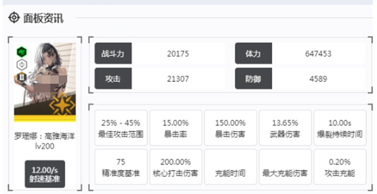Screen dimensions: 377x194
Task: Click the green hexagon element icon
Action: click(22, 52)
